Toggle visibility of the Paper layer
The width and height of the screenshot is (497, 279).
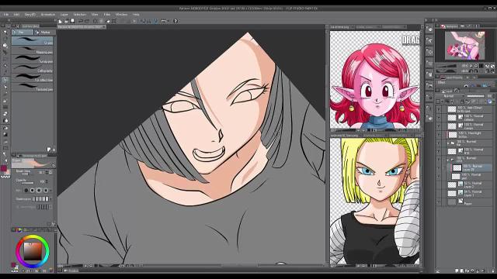439,201
